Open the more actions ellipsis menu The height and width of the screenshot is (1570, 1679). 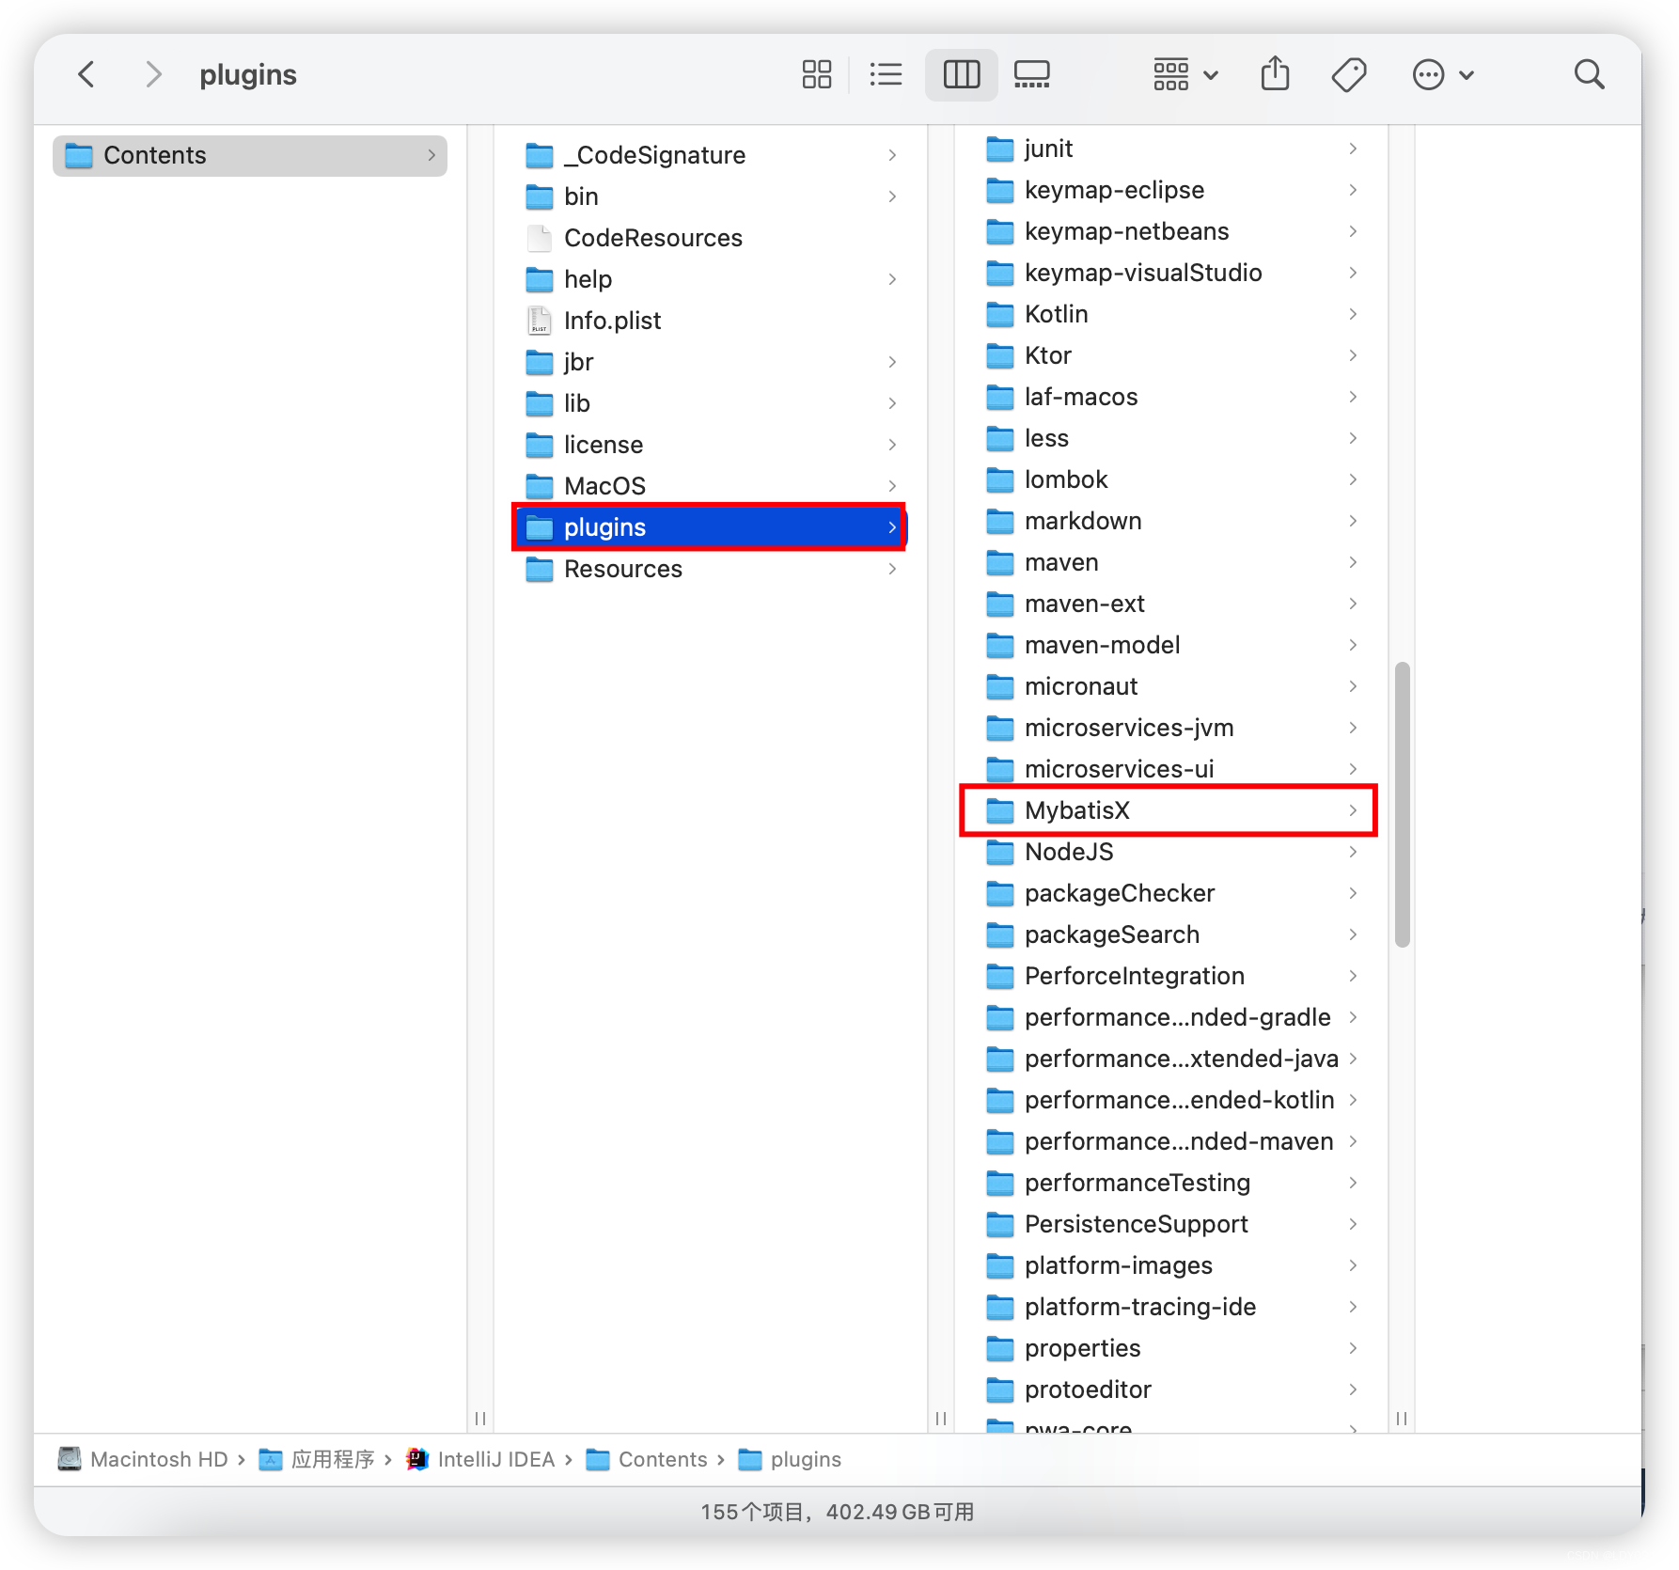pyautogui.click(x=1443, y=74)
